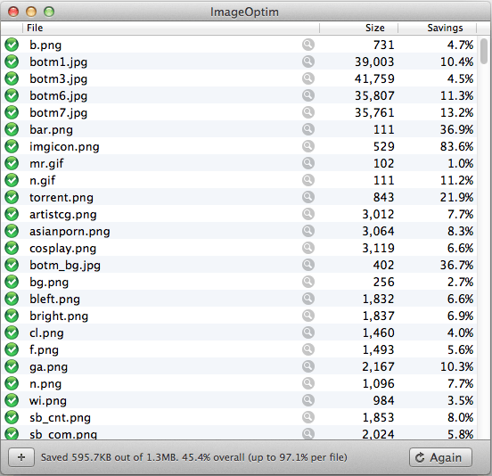492x476 pixels.
Task: Sort the list by Size column header
Action: (358, 28)
